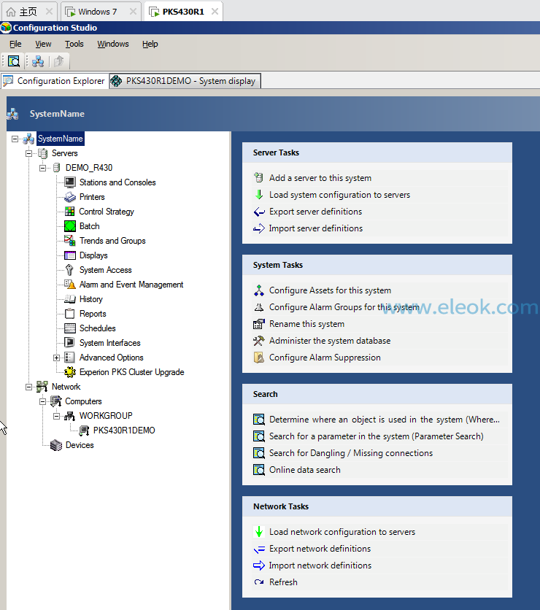
Task: Expand the Advanced Options node
Action: (x=57, y=358)
